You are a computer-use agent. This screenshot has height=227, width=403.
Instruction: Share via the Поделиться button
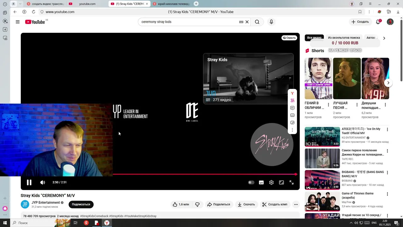(x=219, y=204)
